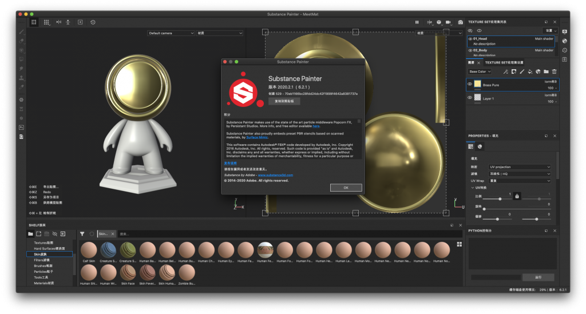Select the Projection tool
The image size is (586, 314).
pos(21,50)
